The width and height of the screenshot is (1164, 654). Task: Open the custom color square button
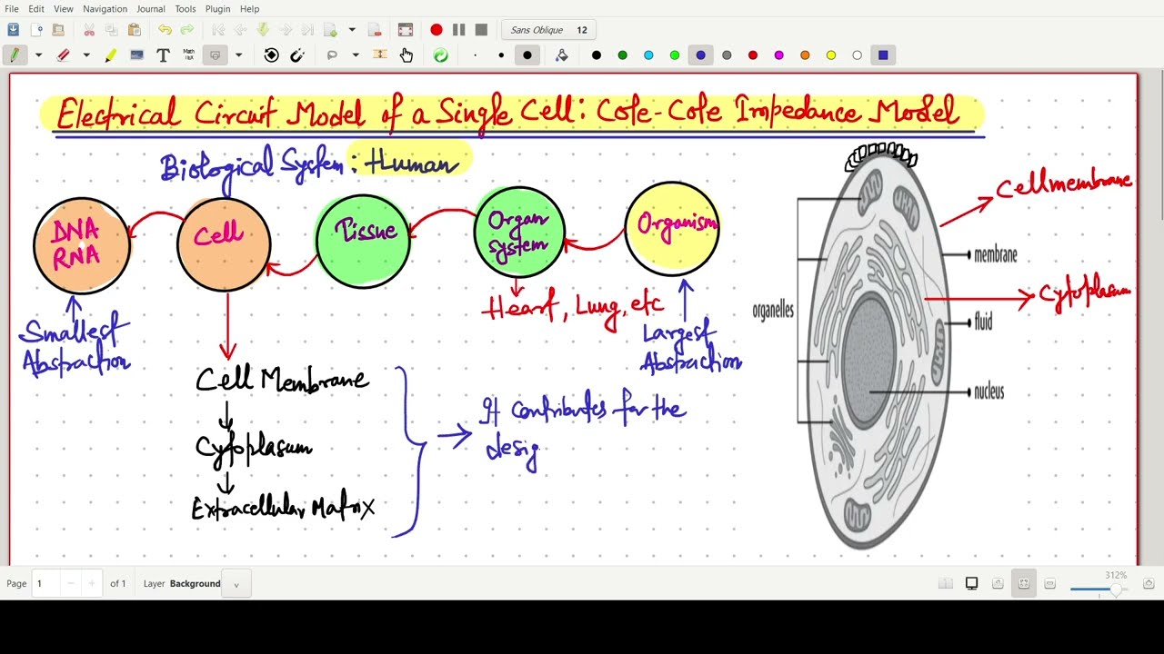[883, 55]
